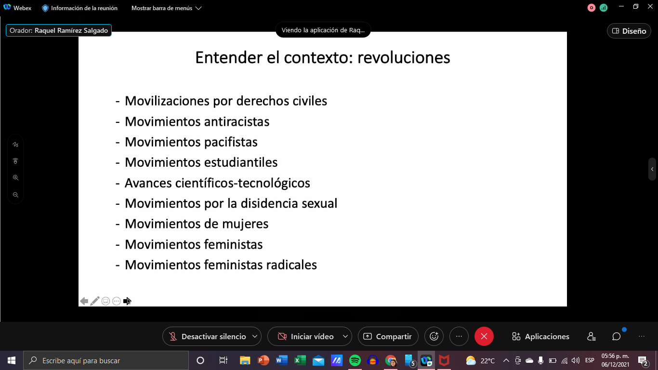Open the Windows notification center

coord(643,360)
